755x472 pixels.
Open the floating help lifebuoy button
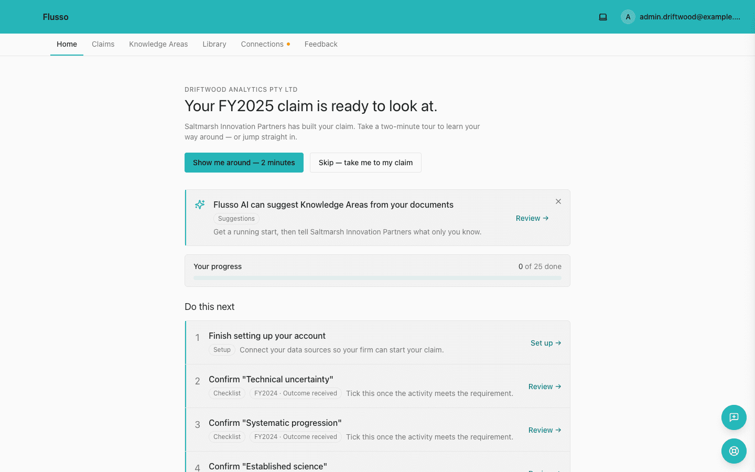tap(734, 451)
